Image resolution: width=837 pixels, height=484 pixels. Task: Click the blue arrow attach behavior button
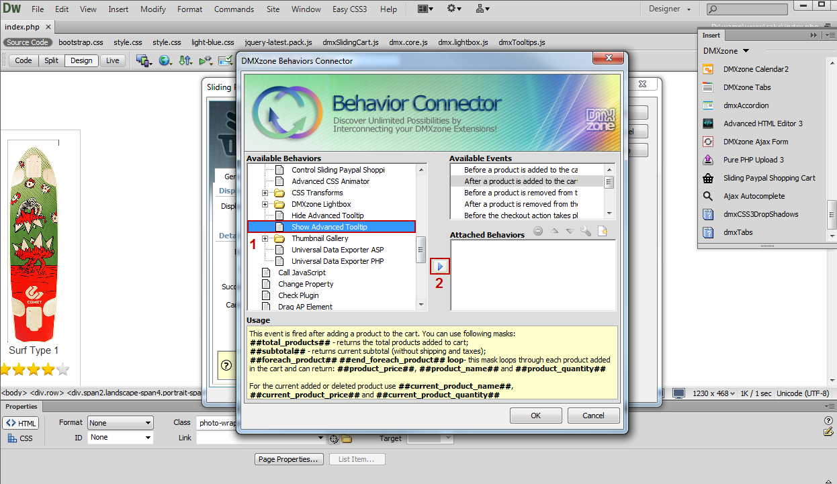[439, 267]
